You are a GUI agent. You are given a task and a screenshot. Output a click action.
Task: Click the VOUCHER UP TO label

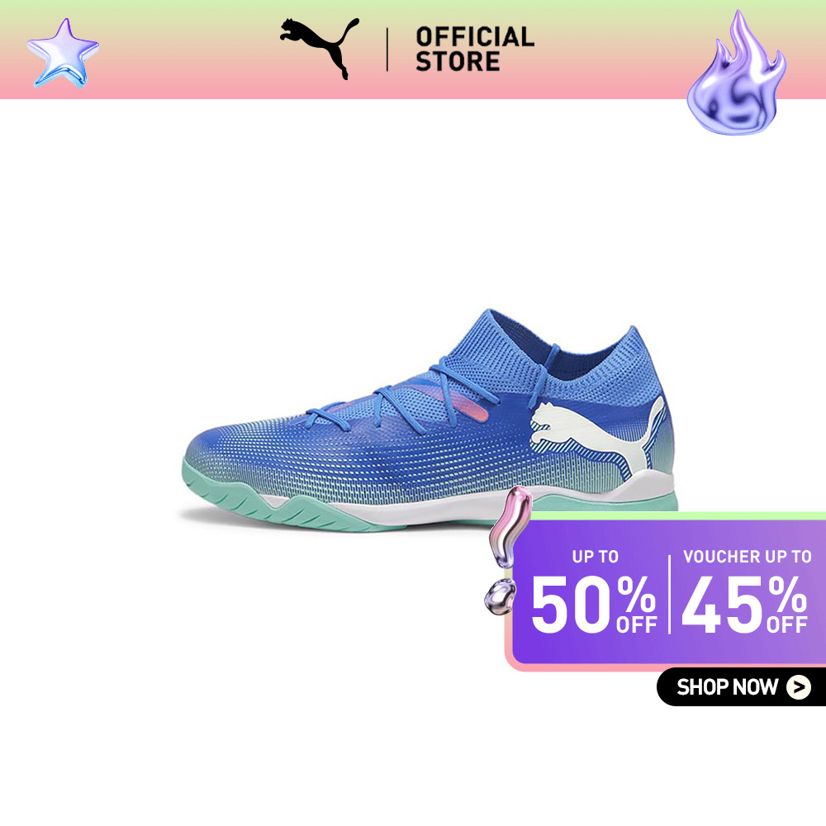[747, 557]
